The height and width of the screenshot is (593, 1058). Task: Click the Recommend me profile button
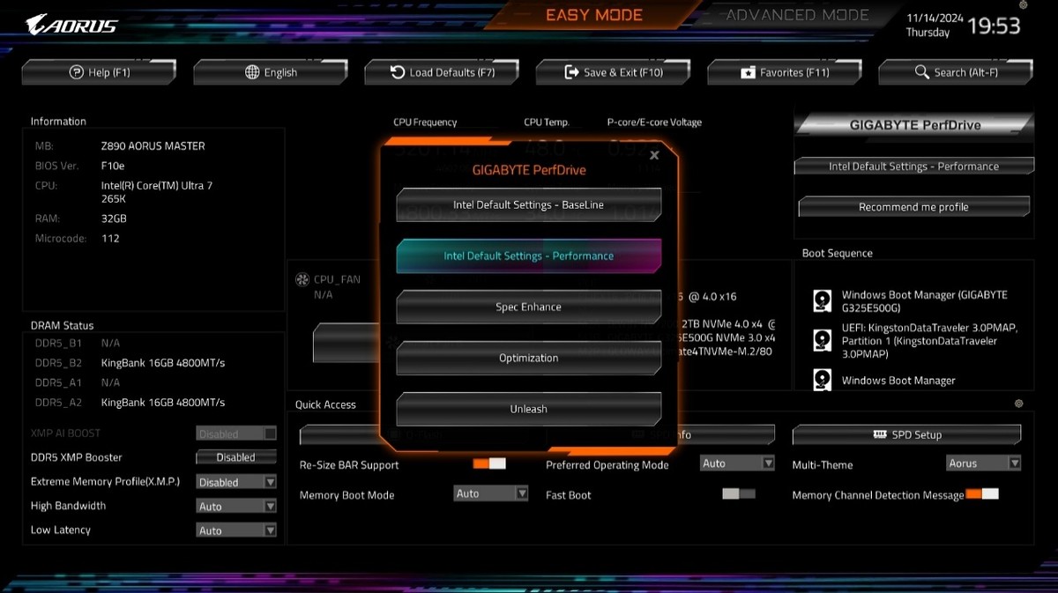[913, 207]
